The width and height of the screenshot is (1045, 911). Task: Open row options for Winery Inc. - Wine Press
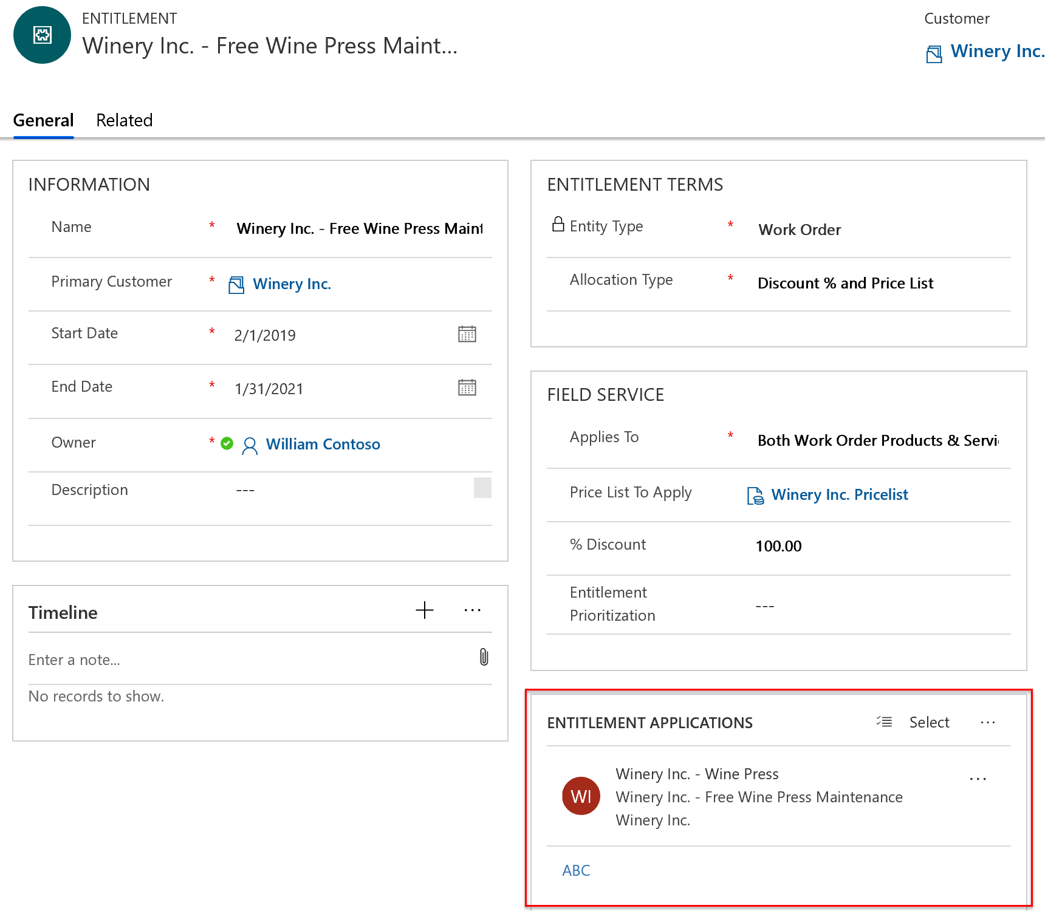(978, 779)
